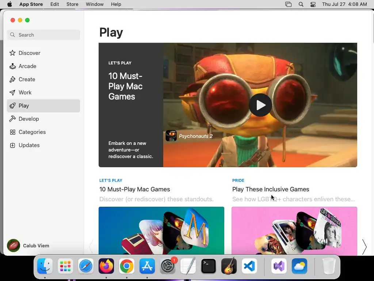This screenshot has width=374, height=281.
Task: Open the Updates download icon
Action: click(x=12, y=145)
